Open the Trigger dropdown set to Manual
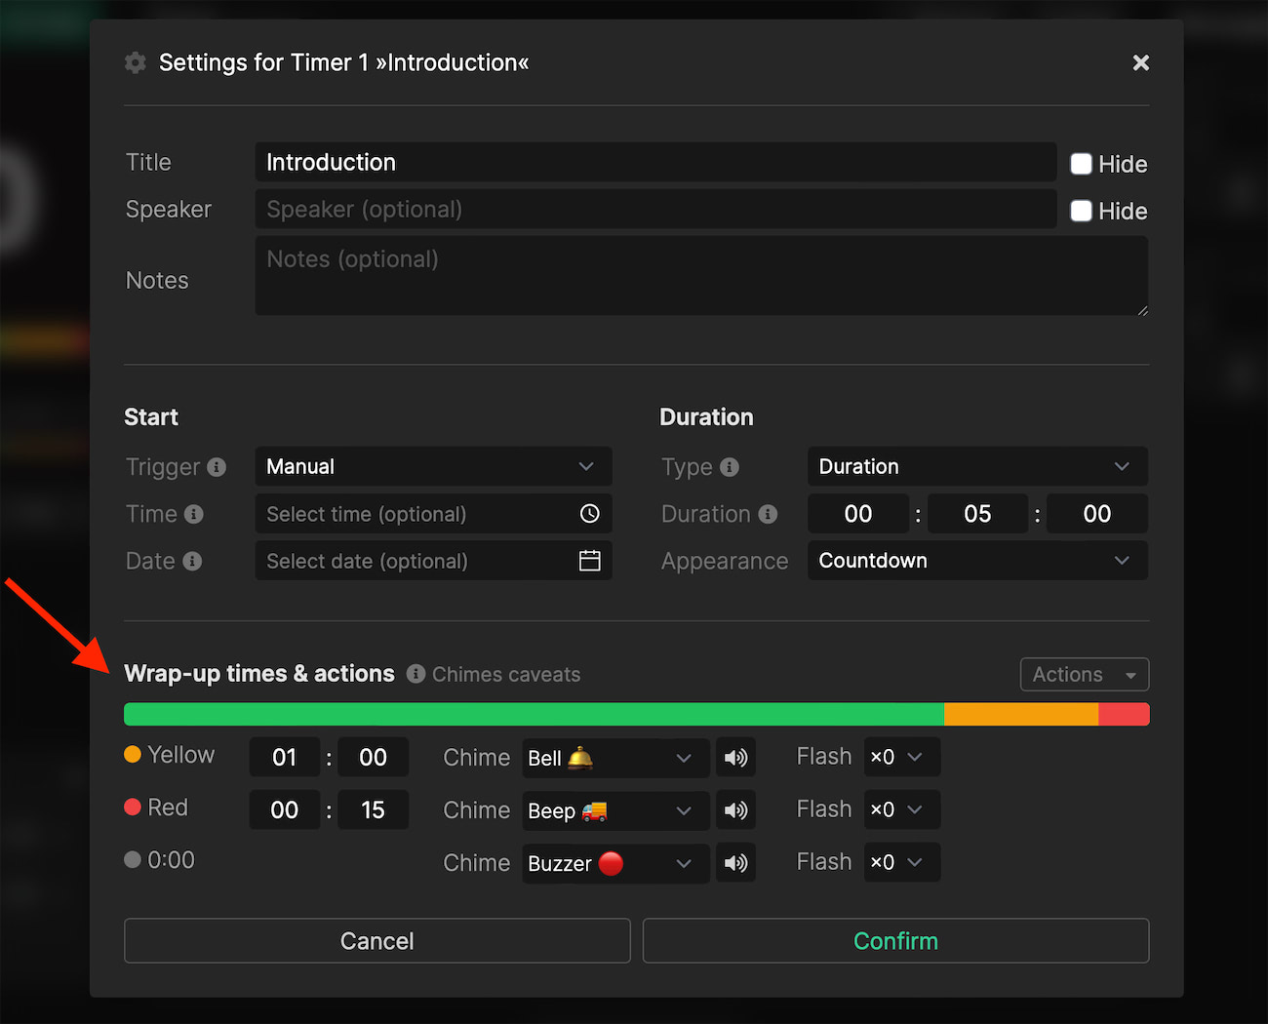The image size is (1268, 1024). (433, 466)
